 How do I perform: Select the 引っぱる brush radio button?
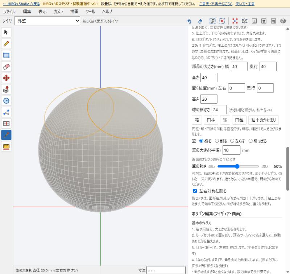point(250,141)
